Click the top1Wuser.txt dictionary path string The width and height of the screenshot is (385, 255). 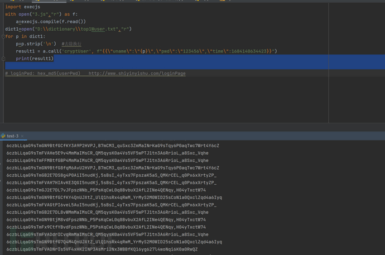78,29
